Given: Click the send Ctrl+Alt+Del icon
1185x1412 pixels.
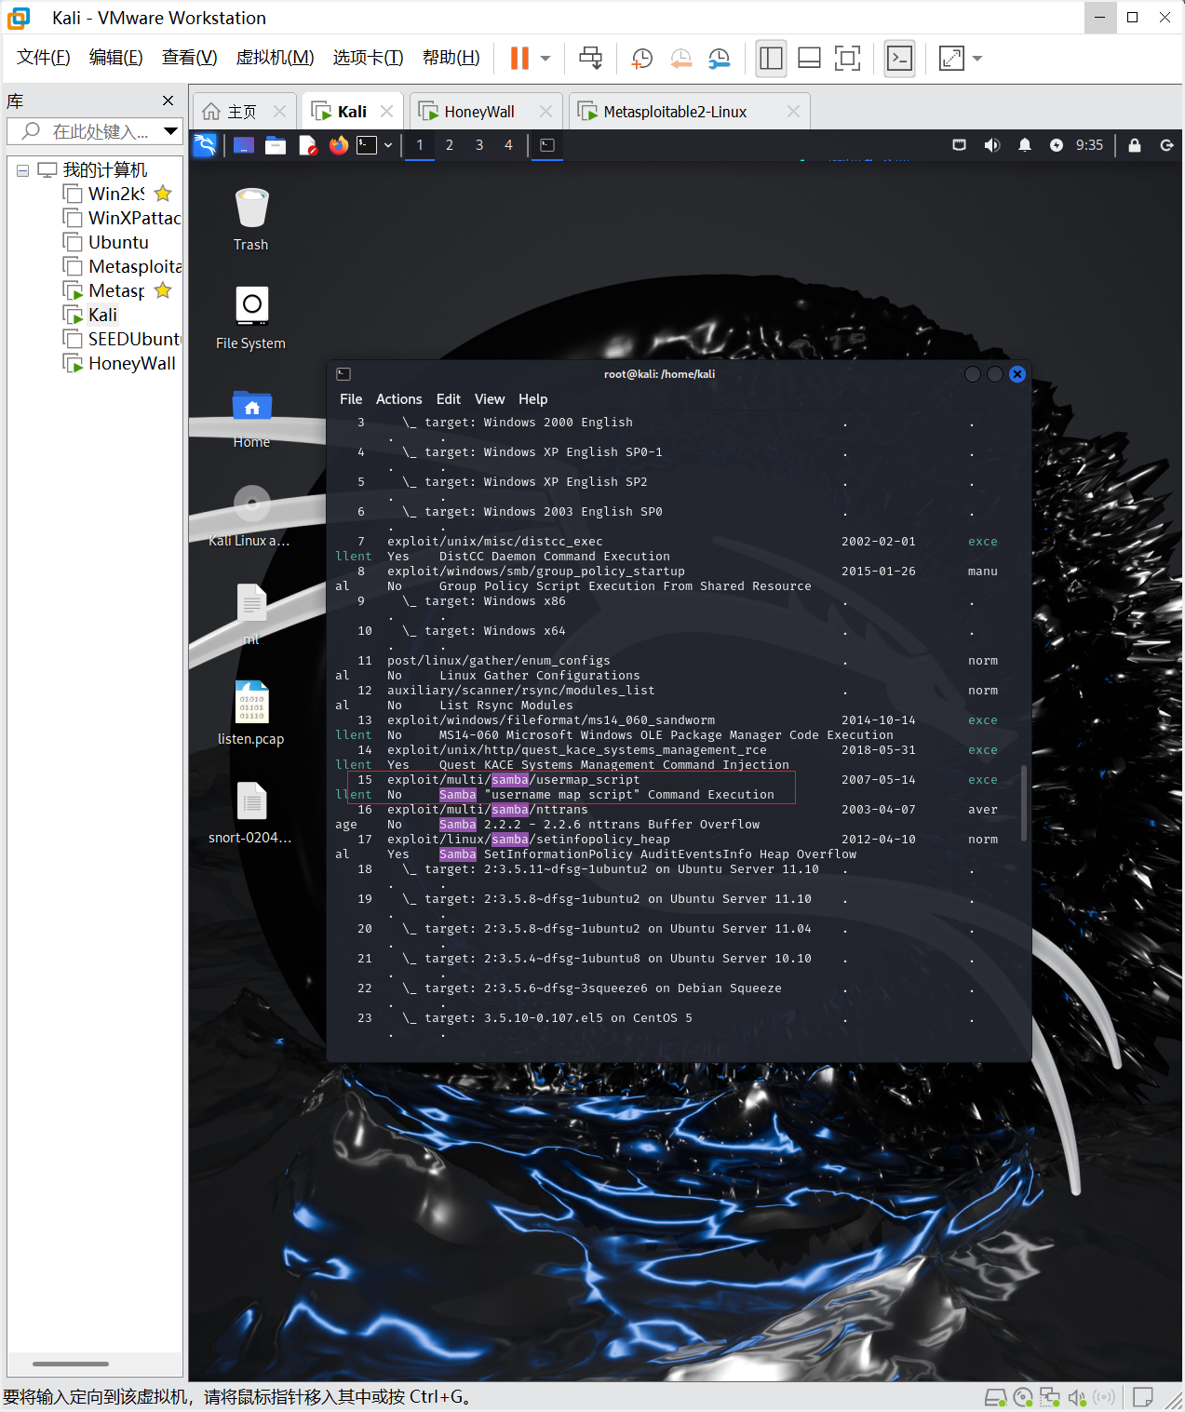Looking at the screenshot, I should [x=590, y=59].
